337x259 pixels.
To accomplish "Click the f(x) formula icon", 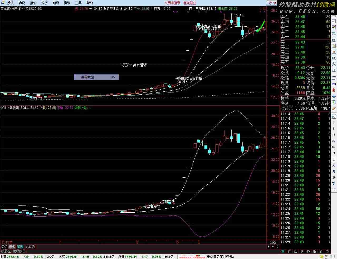I will point(334,64).
